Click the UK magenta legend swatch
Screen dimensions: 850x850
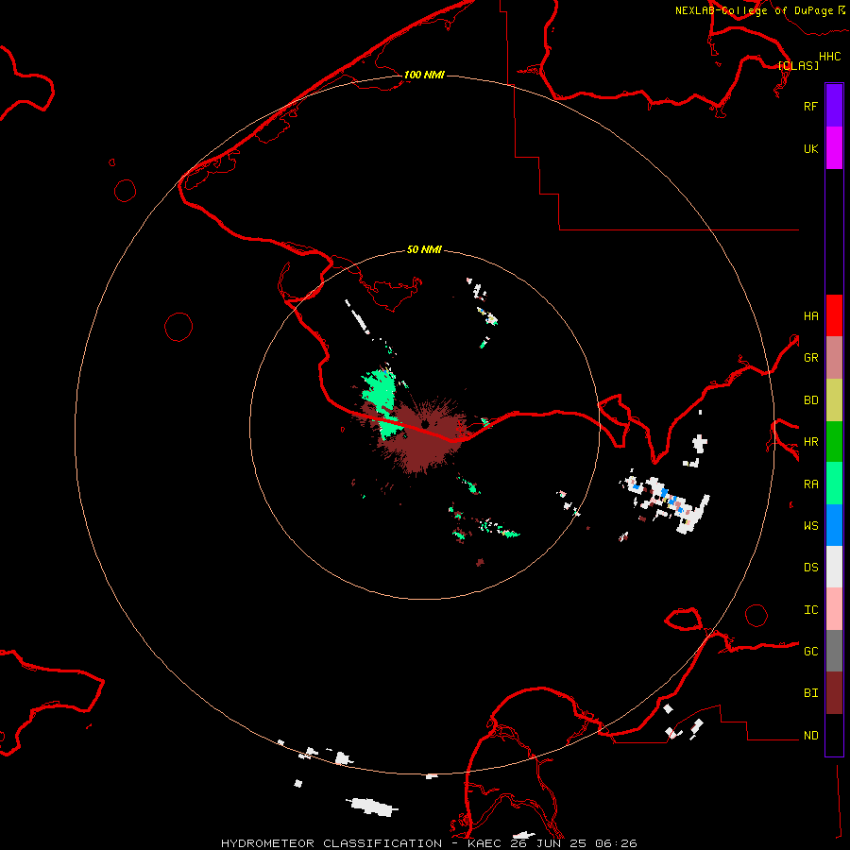click(834, 148)
